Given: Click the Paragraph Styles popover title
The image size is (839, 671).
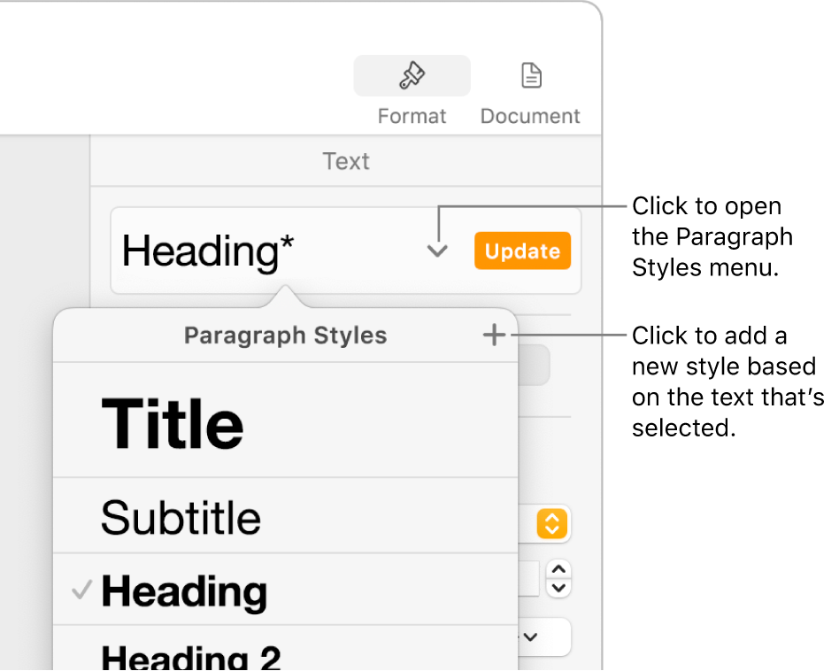Looking at the screenshot, I should pyautogui.click(x=285, y=335).
